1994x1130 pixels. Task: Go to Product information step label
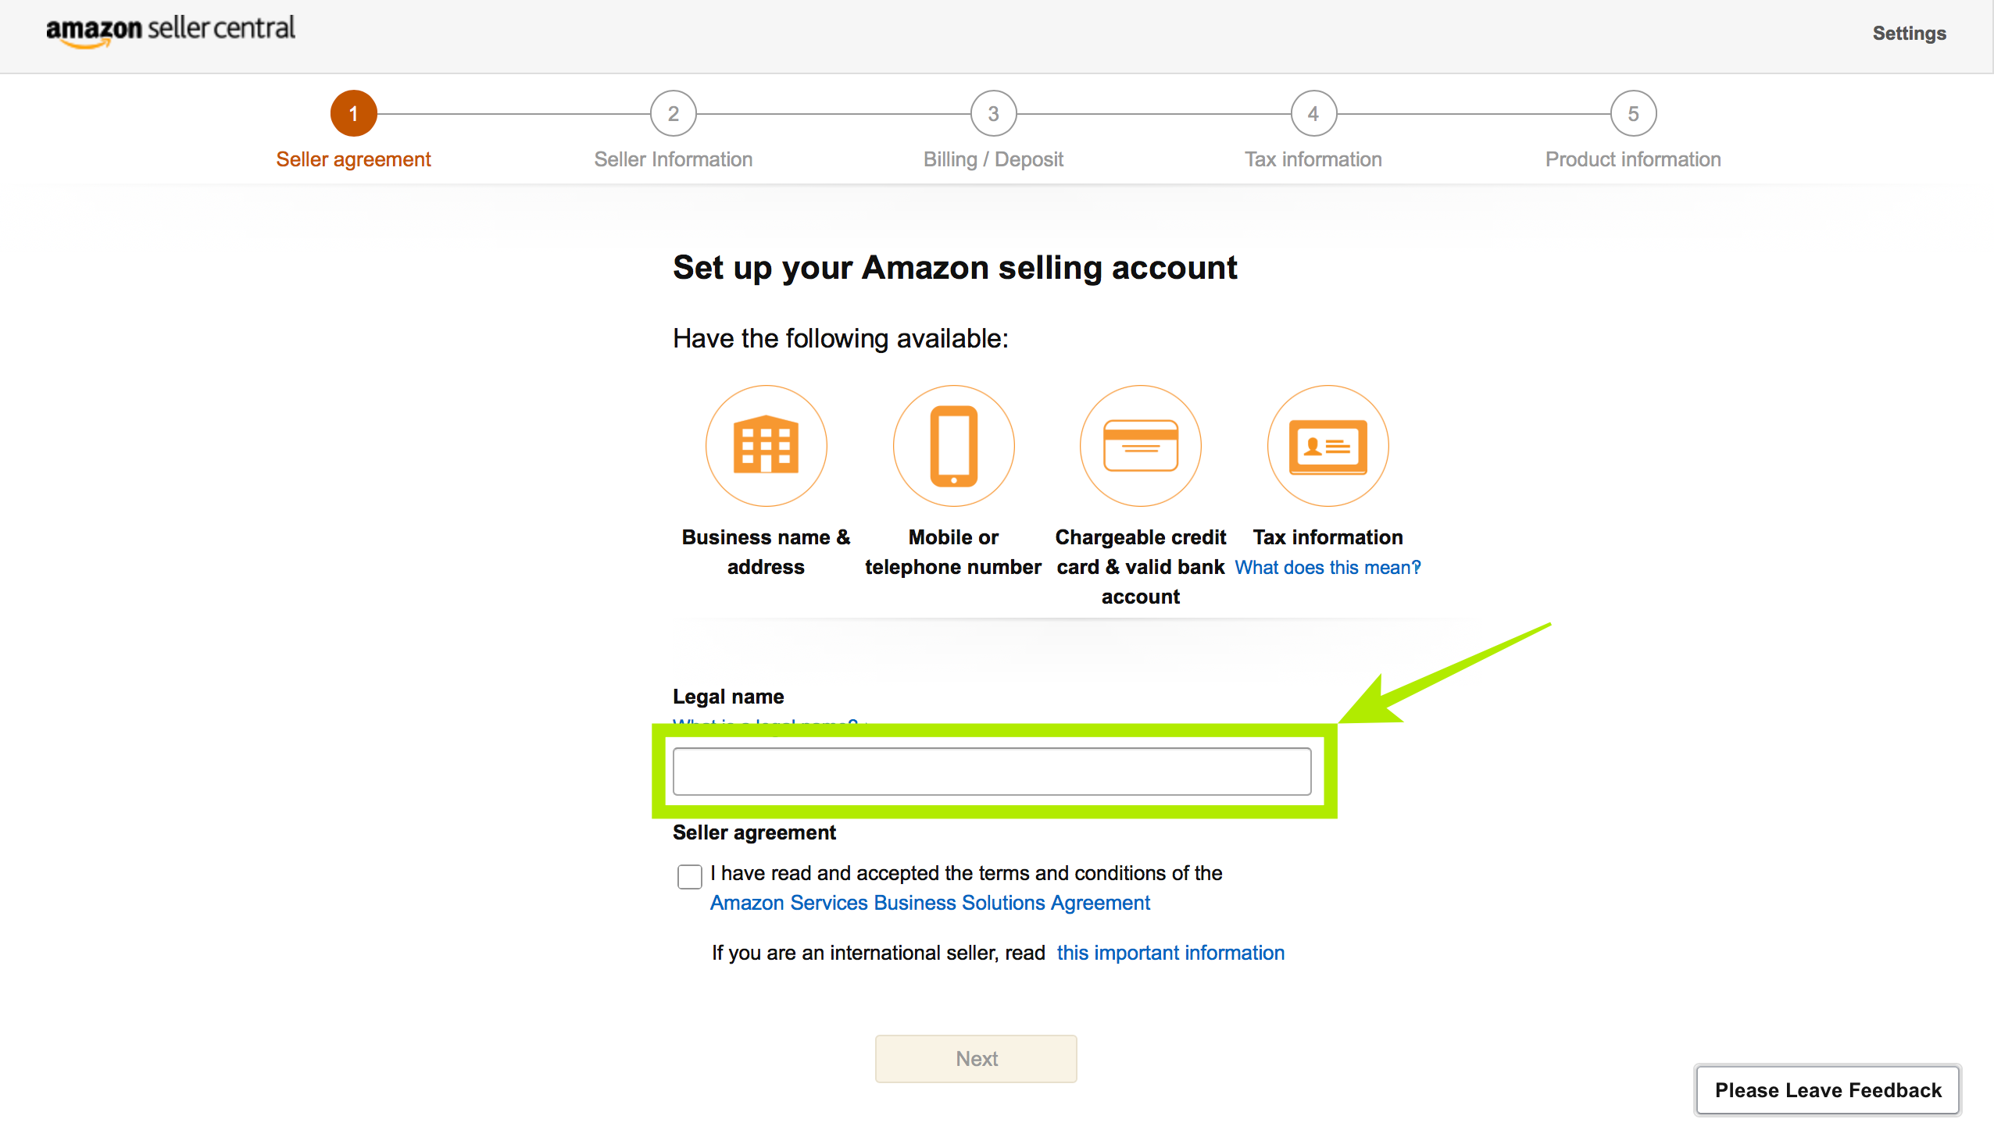(1633, 159)
